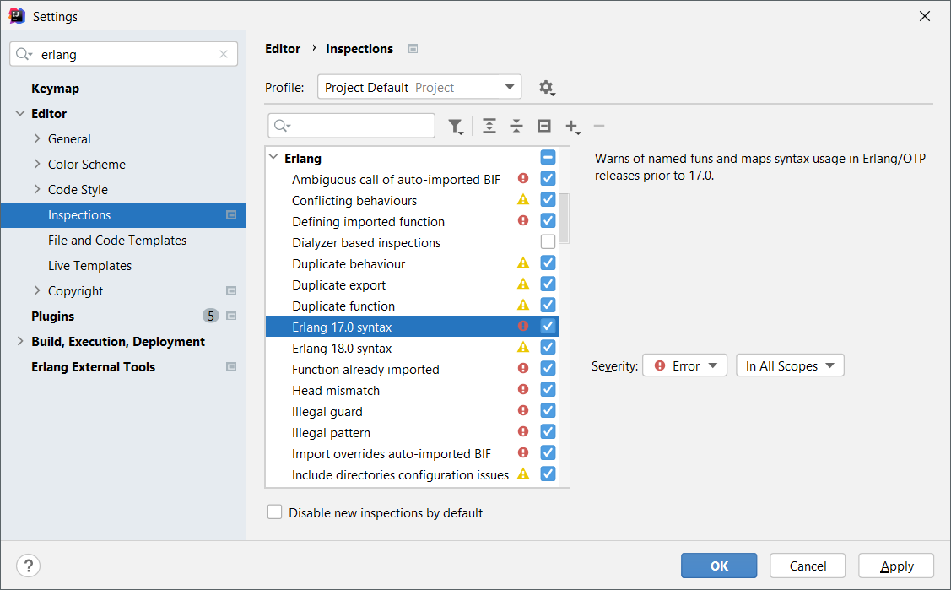
Task: Enable Disable new inspections by default
Action: [x=275, y=512]
